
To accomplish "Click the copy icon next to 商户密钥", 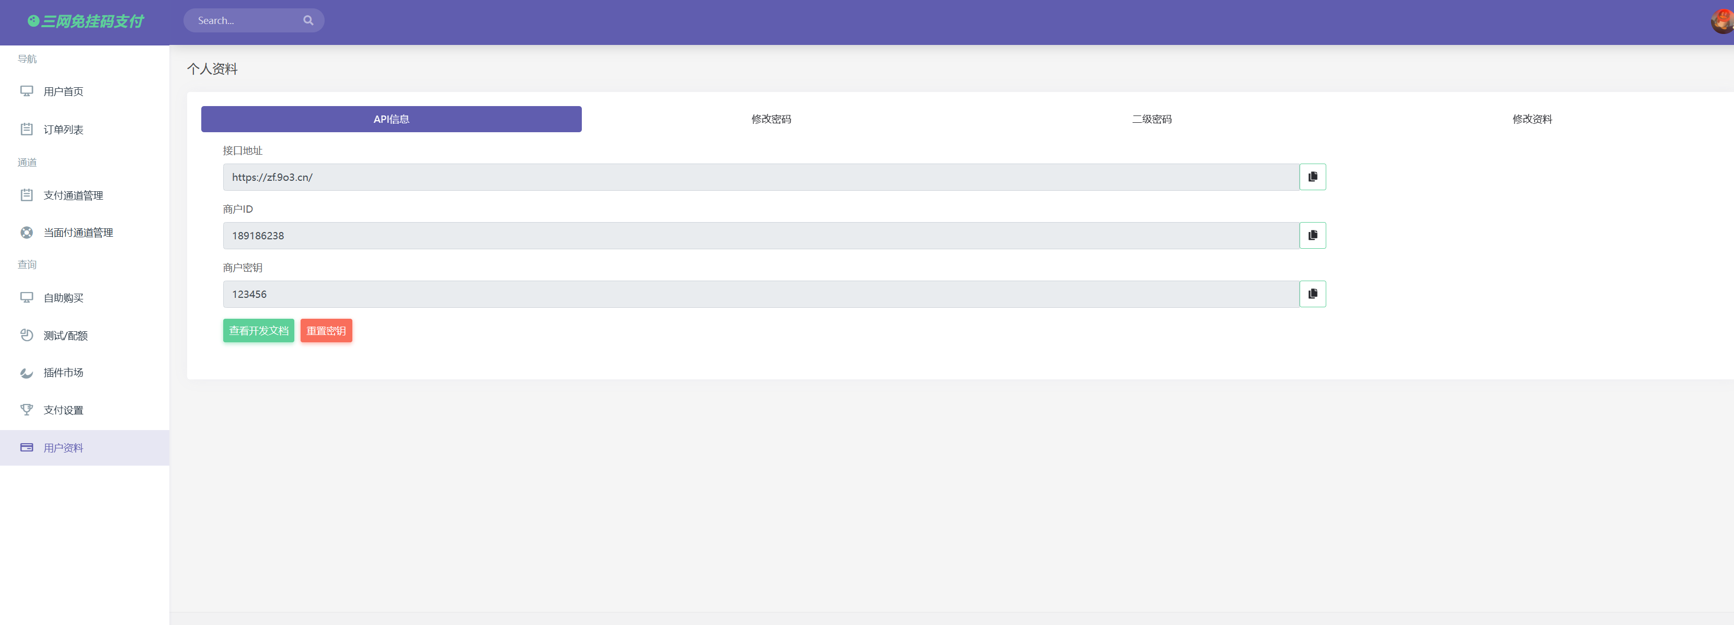I will (x=1312, y=294).
